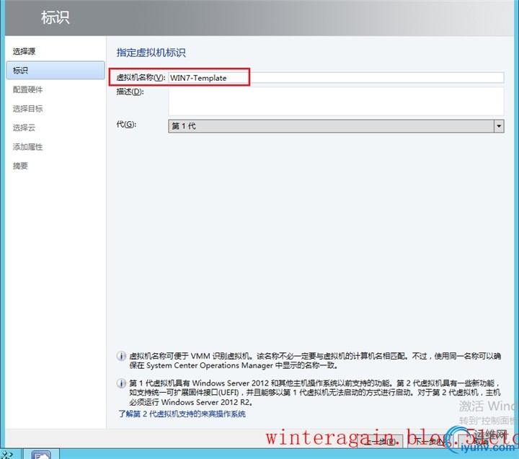Select the 标识 step in sidebar

56,70
